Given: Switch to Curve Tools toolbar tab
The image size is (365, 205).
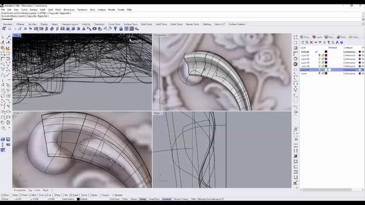Looking at the screenshot, I should coord(114,24).
